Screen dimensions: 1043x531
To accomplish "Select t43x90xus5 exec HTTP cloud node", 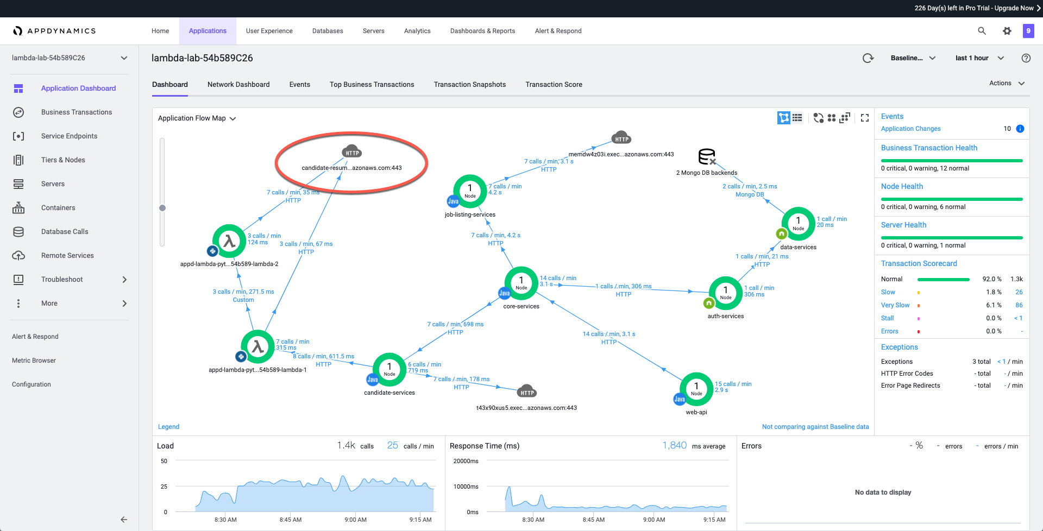I will tap(527, 391).
